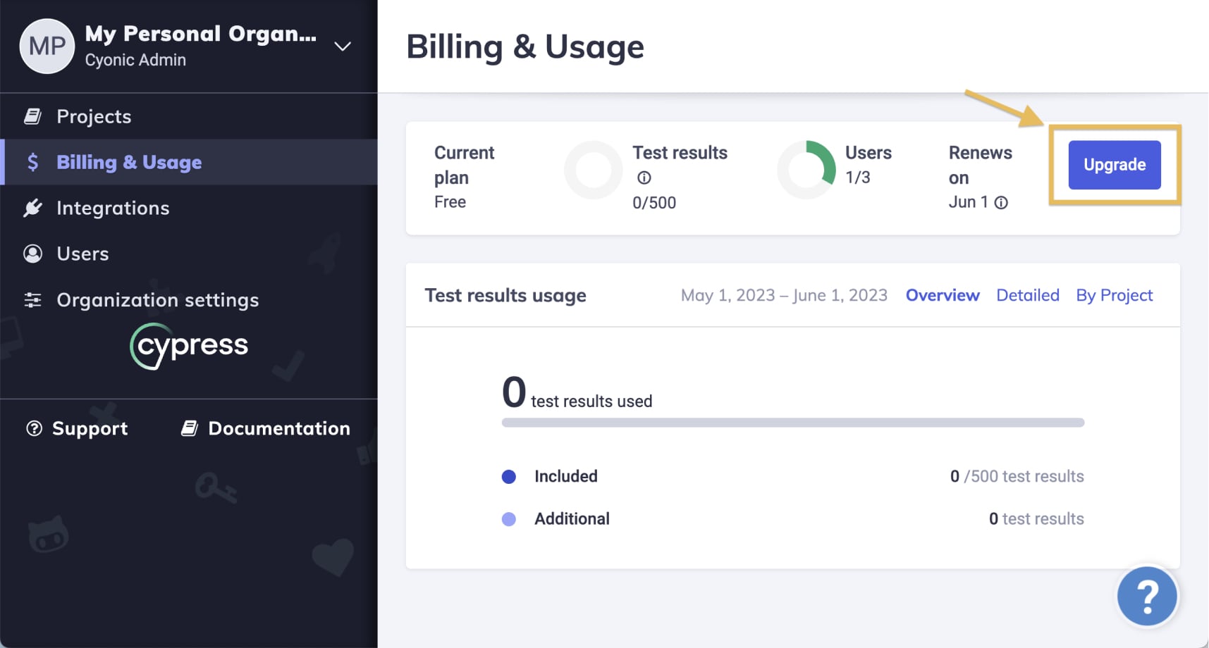The width and height of the screenshot is (1209, 648).
Task: Click the test results usage progress bar
Action: point(792,423)
